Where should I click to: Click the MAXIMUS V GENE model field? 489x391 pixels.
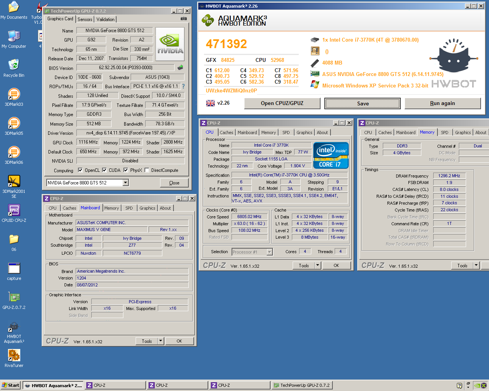click(112, 229)
